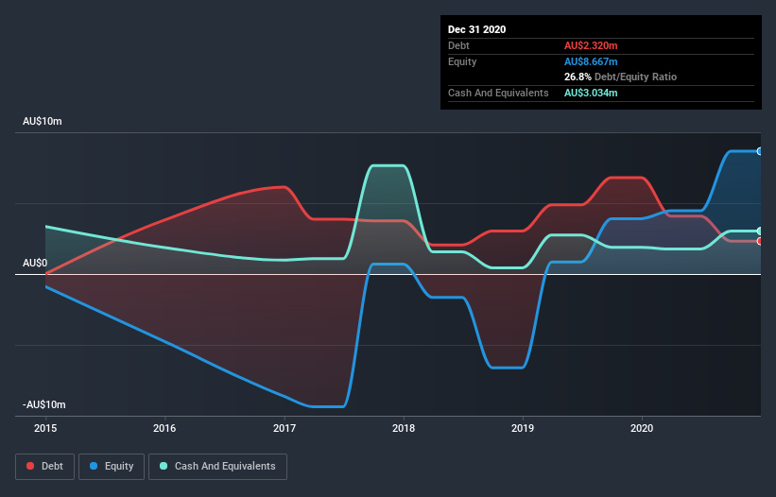Click the AU$10m y-axis label
The height and width of the screenshot is (497, 776).
click(43, 122)
